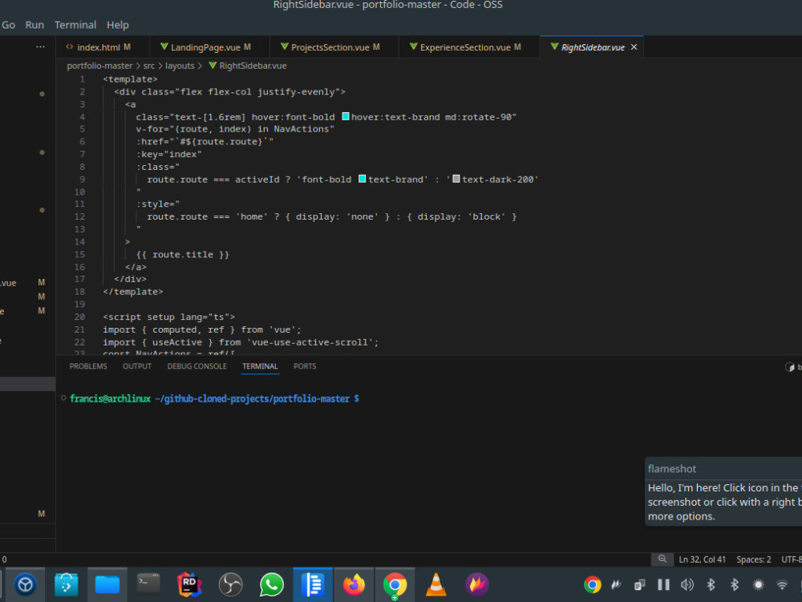Screen dimensions: 802x602
Task: Open Google Chrome from the taskbar
Action: coord(395,584)
